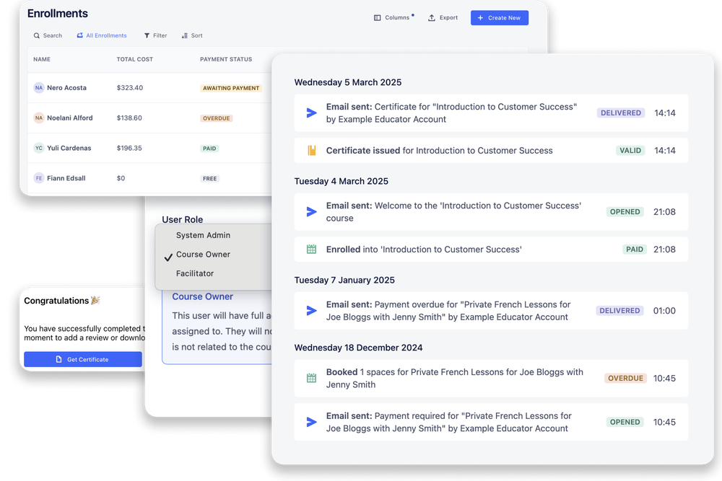Click the Create New button
Screen dimensions: 722x481
[x=499, y=17]
